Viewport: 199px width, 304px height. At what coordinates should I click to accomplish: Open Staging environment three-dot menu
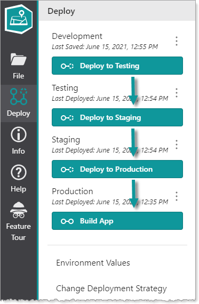(x=177, y=145)
